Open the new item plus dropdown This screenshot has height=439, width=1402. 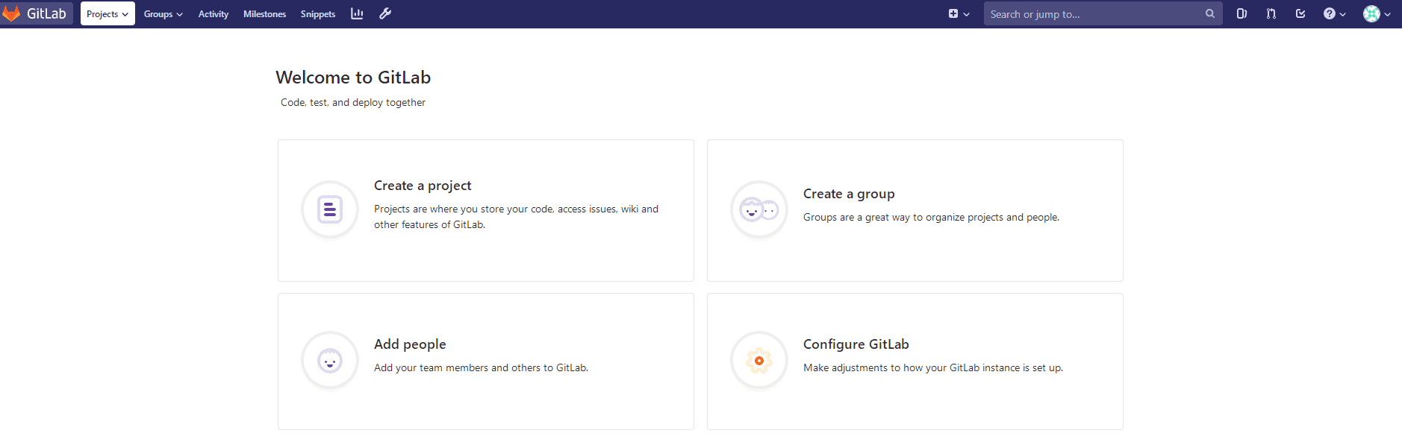point(959,13)
